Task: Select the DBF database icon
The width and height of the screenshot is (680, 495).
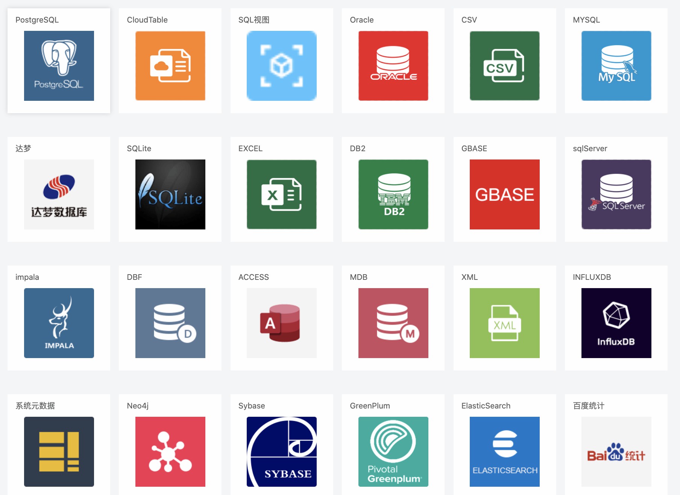Action: (x=170, y=323)
